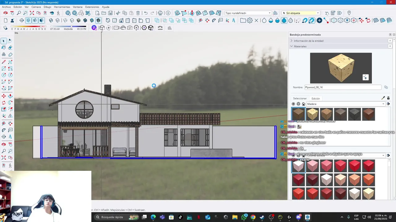Open the Add Location pin icon

(349, 13)
